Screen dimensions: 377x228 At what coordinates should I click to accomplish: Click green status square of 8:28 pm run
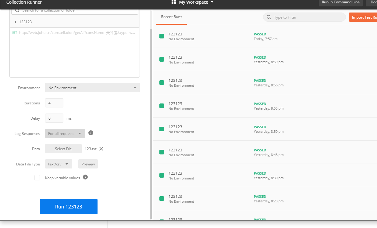point(162,199)
